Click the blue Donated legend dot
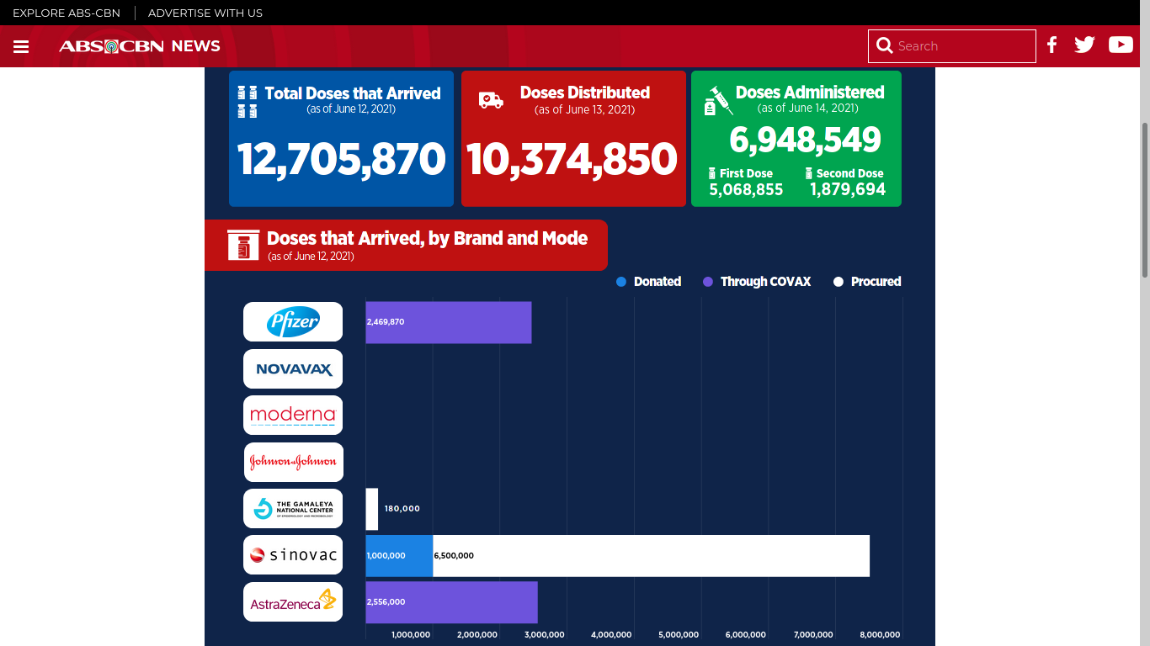 click(621, 282)
